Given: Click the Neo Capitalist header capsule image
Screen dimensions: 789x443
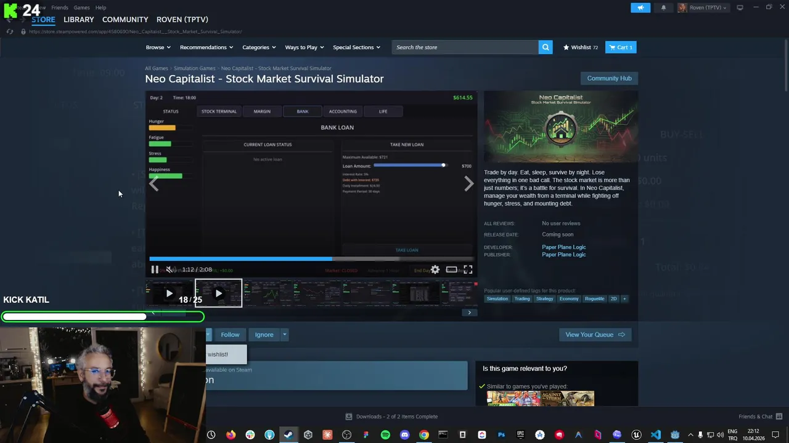Looking at the screenshot, I should 561,127.
